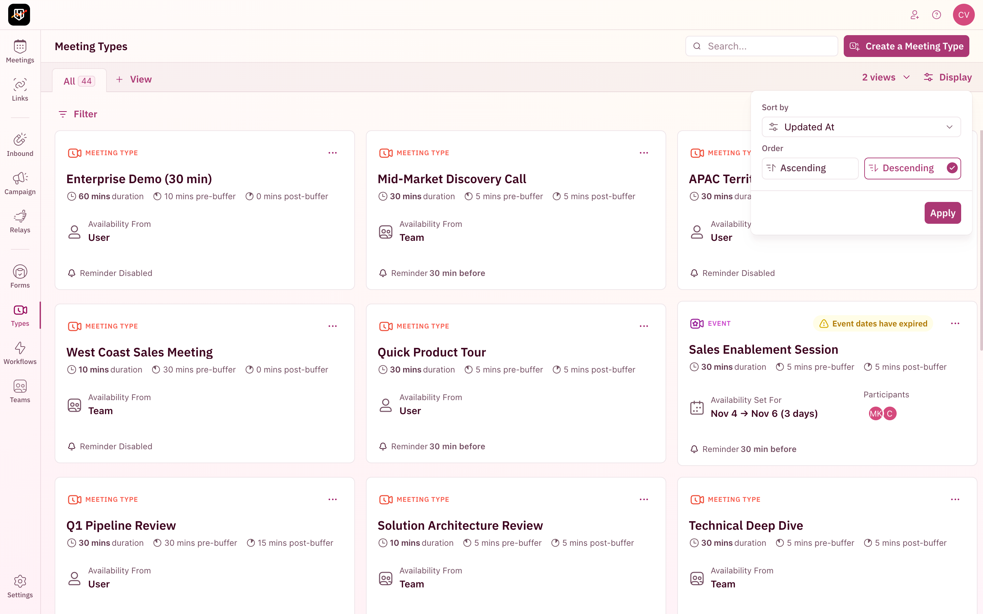Click the Apply button

coord(942,213)
